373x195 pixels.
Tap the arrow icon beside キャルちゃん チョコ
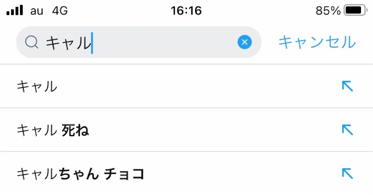[347, 174]
